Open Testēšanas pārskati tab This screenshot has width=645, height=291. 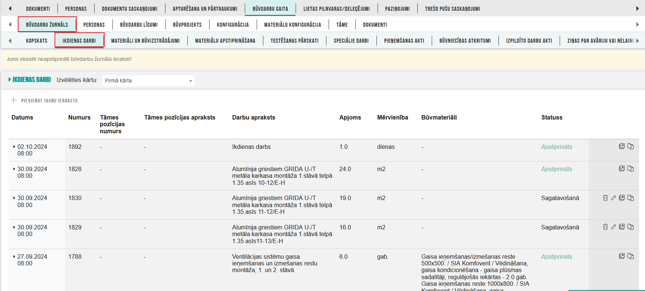[294, 40]
